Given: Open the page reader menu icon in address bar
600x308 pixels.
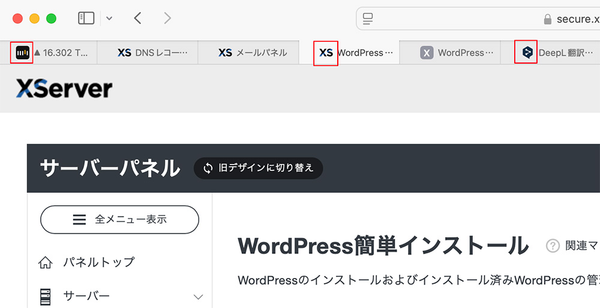Looking at the screenshot, I should (368, 19).
